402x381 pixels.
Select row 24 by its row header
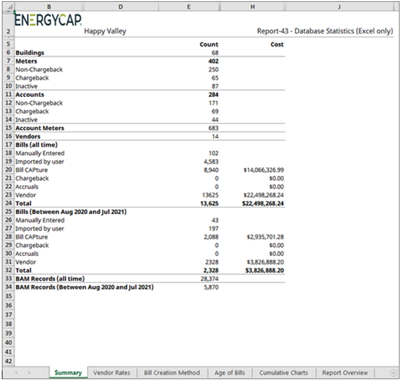(8, 203)
